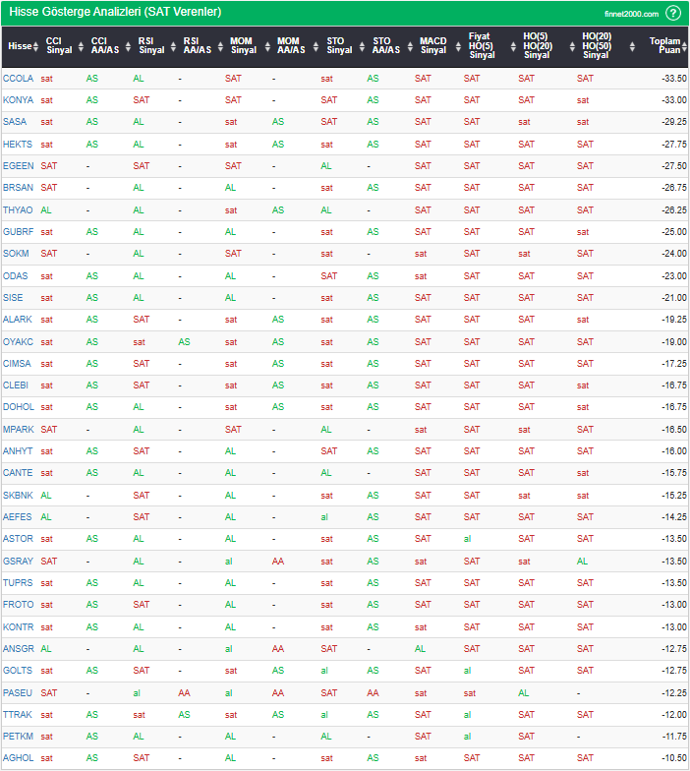Open the ANSGR stock link

click(18, 649)
